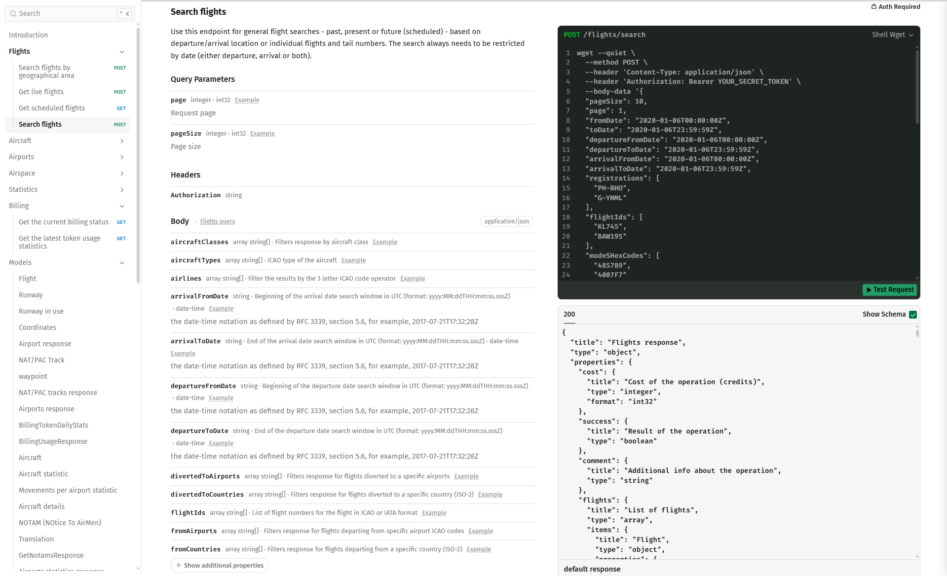Open NOTAM (NOtice To AirMen) model

tap(60, 523)
